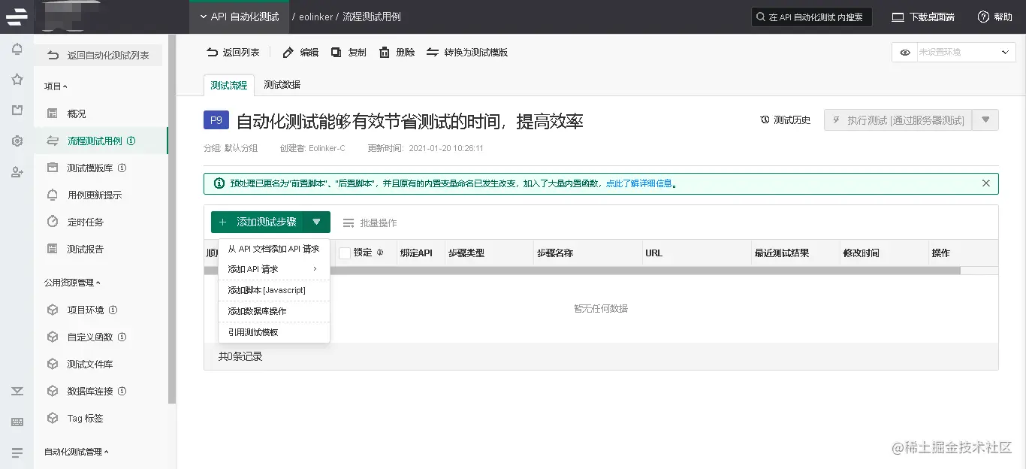Click the P9 priority badge
Viewport: 1026px width, 469px height.
coord(216,120)
